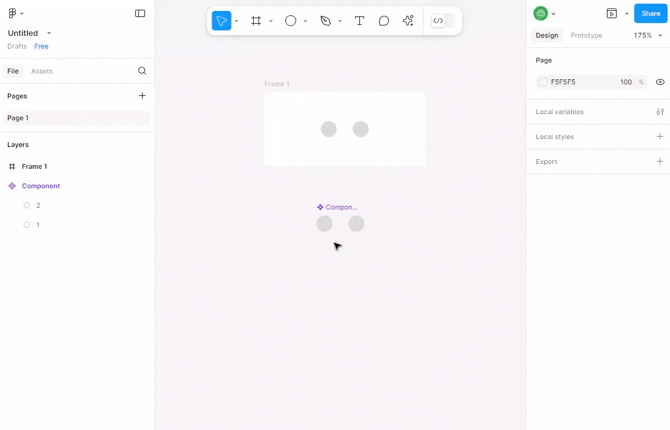Select the Move tool

point(222,21)
